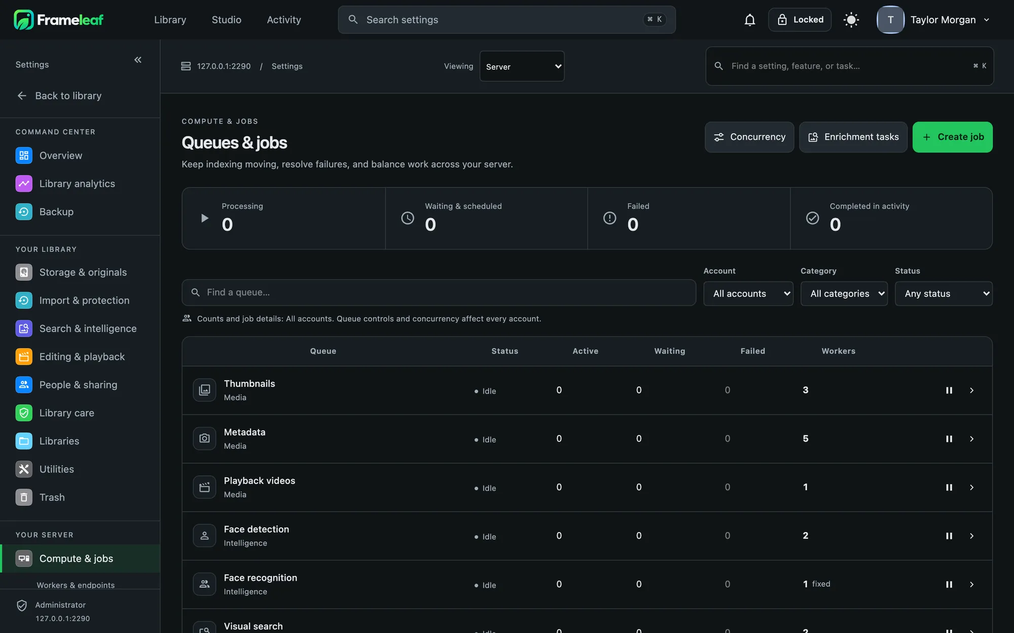Open Editing & playback

[x=80, y=357]
